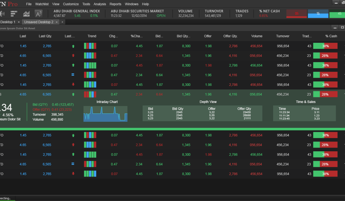
Task: Switch to Unsaved Desktop 2 tab
Action: pyautogui.click(x=39, y=22)
